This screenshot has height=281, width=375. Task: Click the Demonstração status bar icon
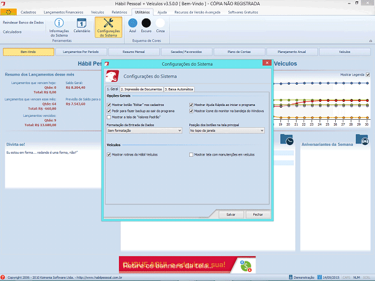tap(291, 277)
